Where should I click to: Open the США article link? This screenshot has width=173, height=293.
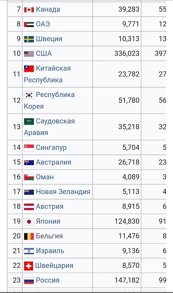click(44, 54)
